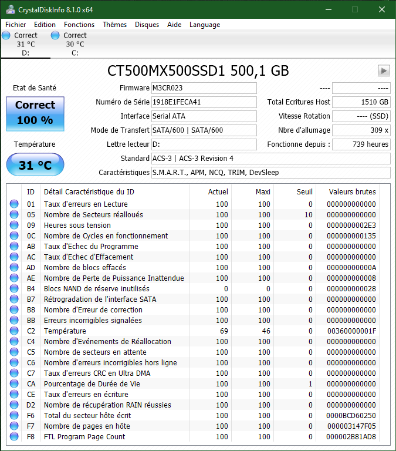Click status orb for ID C4 row

(x=14, y=341)
